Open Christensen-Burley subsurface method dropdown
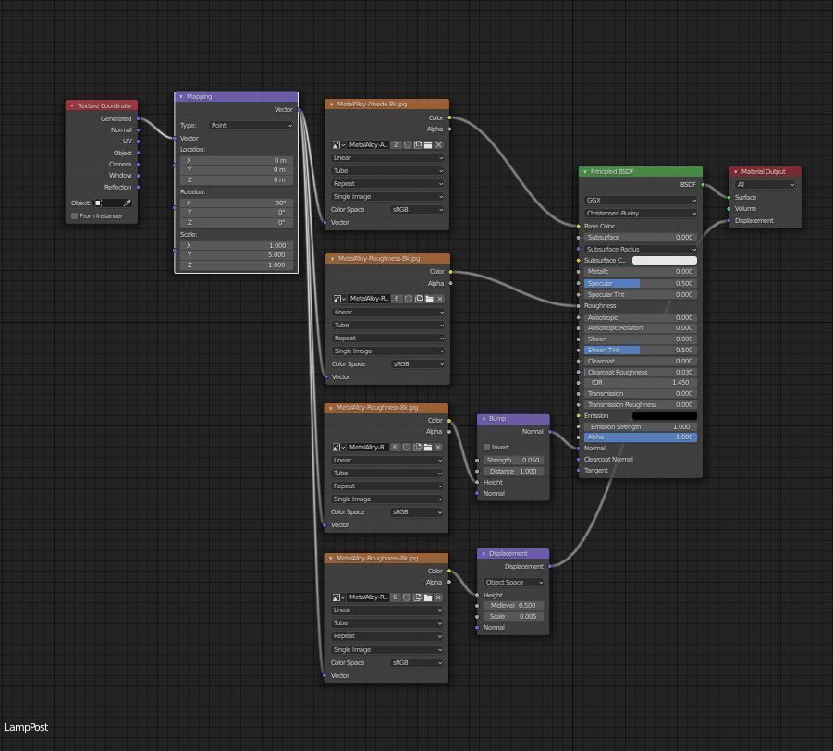This screenshot has height=751, width=833. pos(641,213)
